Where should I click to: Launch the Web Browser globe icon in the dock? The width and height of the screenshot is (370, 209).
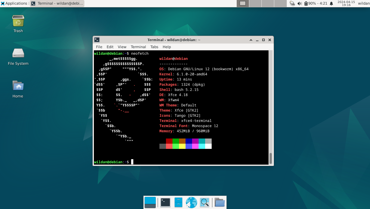tap(191, 202)
